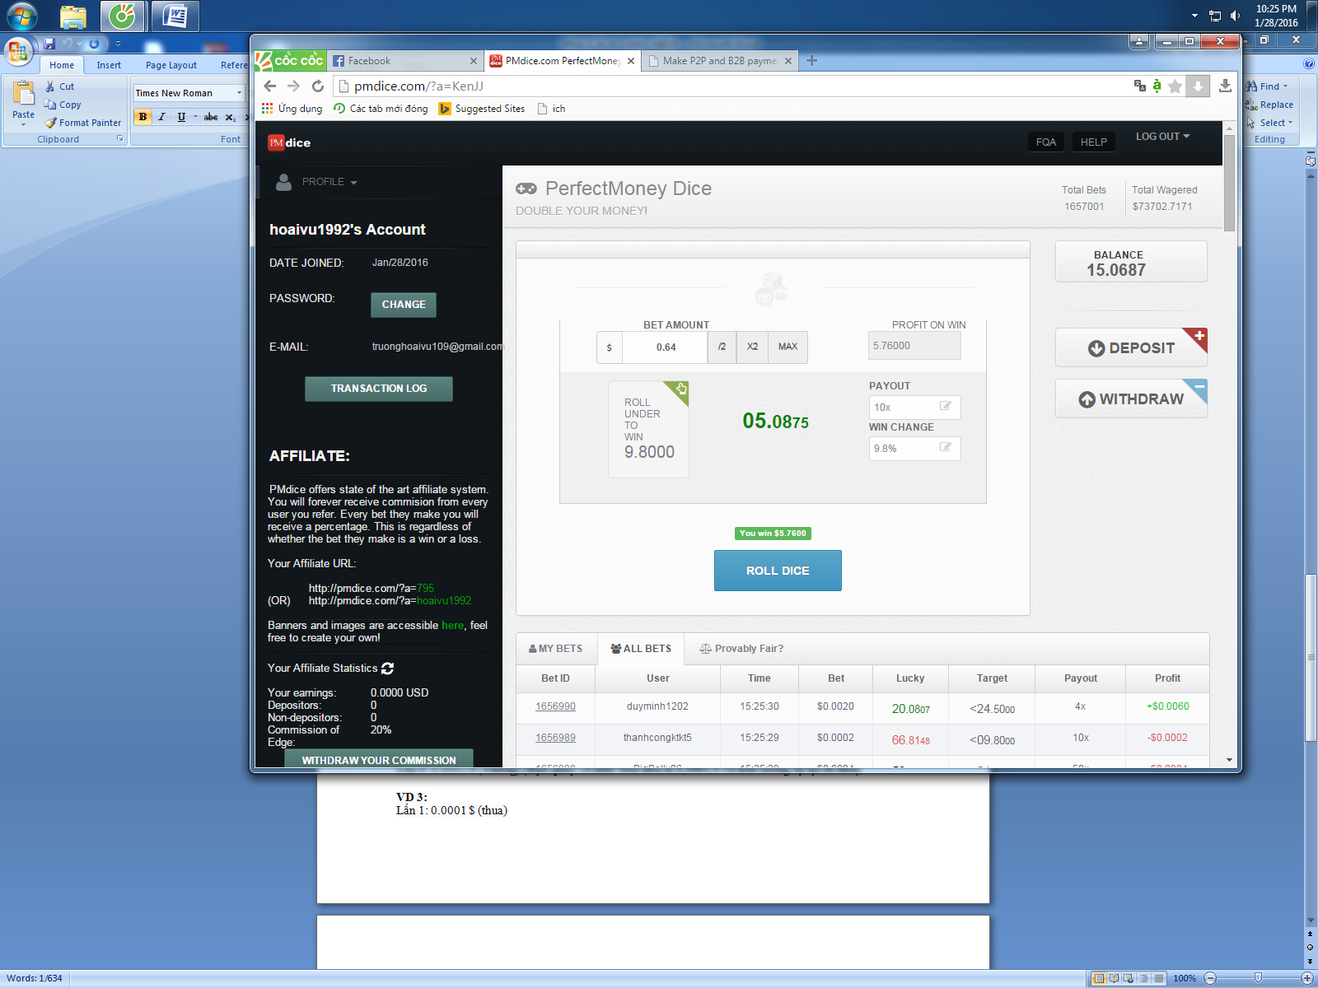The width and height of the screenshot is (1318, 988).
Task: Refresh affiliate statistics icon
Action: click(x=388, y=669)
